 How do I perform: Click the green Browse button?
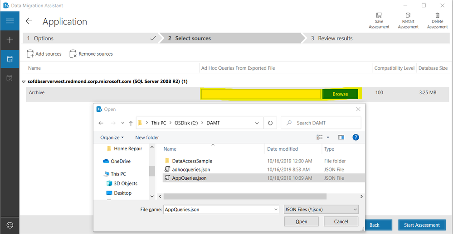[340, 94]
